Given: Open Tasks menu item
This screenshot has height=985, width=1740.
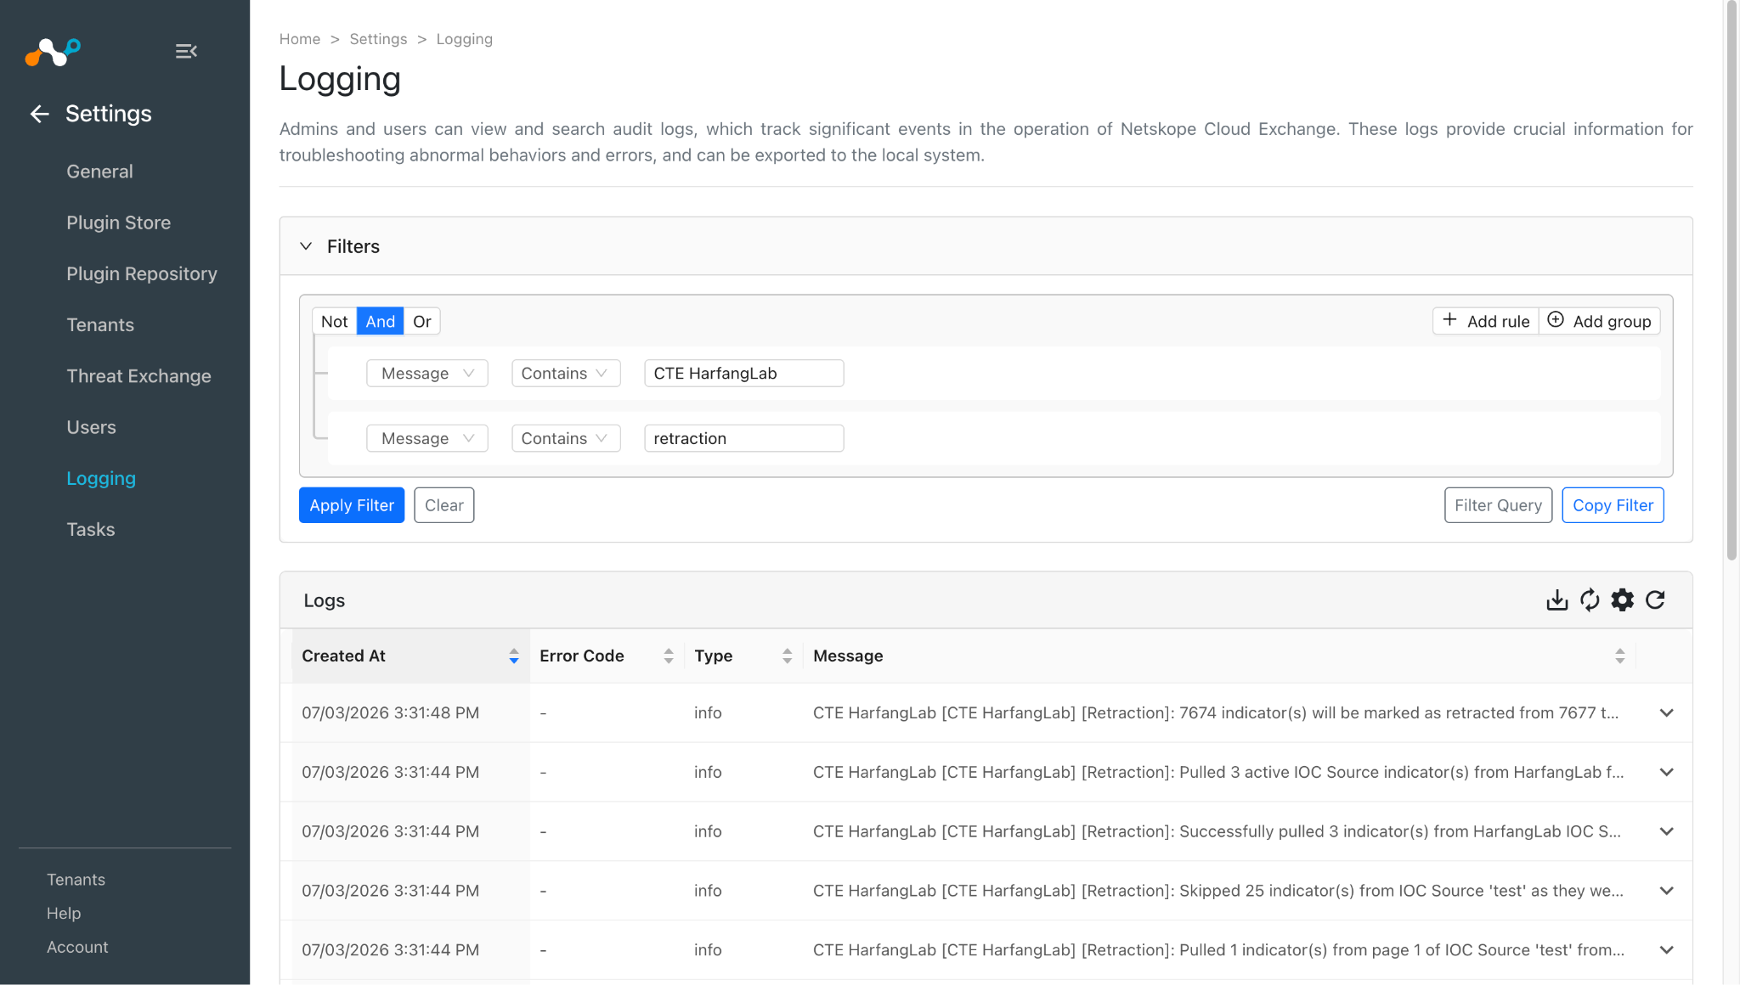Looking at the screenshot, I should pos(90,530).
